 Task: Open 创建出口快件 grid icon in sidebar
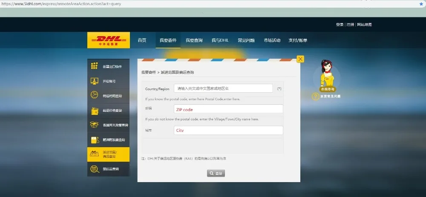point(94,66)
